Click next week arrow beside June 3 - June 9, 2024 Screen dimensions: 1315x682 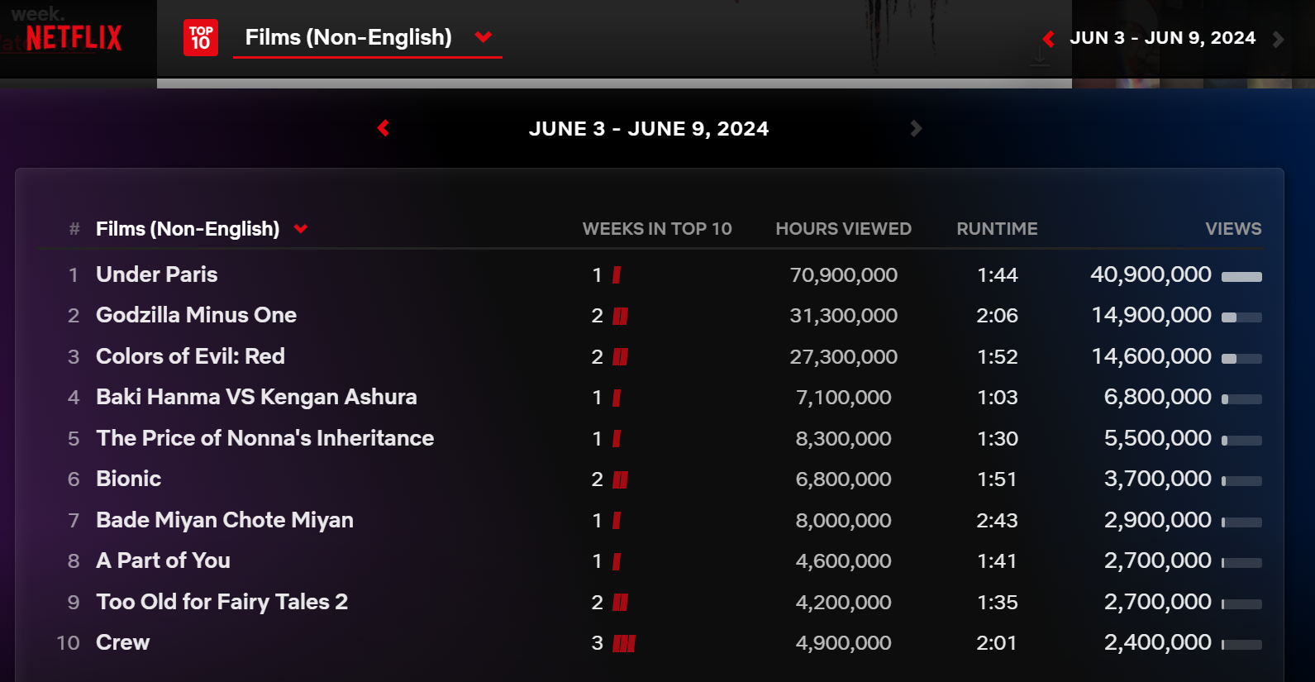pyautogui.click(x=915, y=128)
